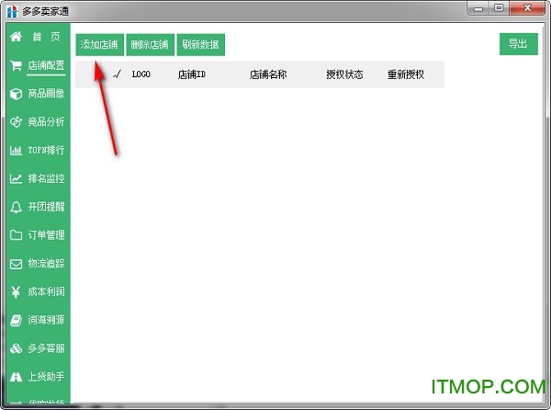551x410 pixels.
Task: Click the bar chart icon for TOPN排行
Action: (x=16, y=150)
